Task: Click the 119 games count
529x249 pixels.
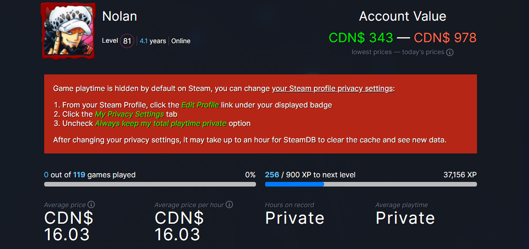Action: (79, 175)
